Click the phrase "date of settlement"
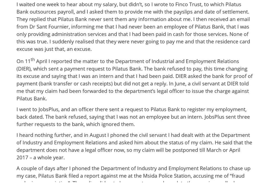Image resolution: width=269 pixels, height=189 pixels. tap(226, 12)
